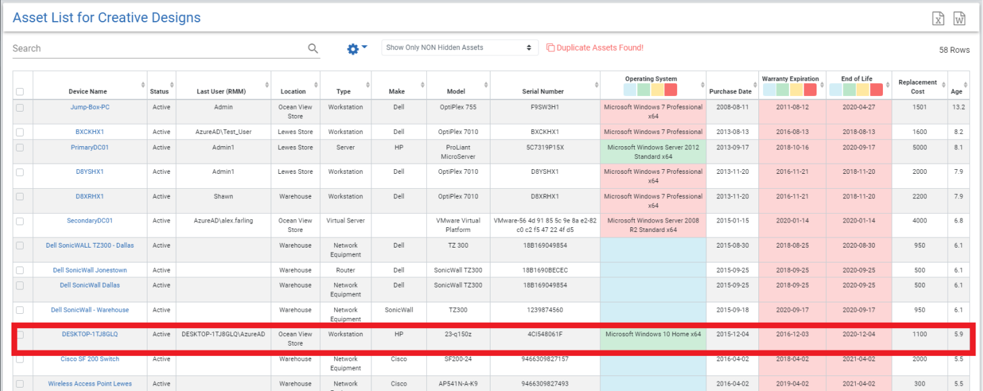Sort by Type column arrows

click(x=368, y=85)
